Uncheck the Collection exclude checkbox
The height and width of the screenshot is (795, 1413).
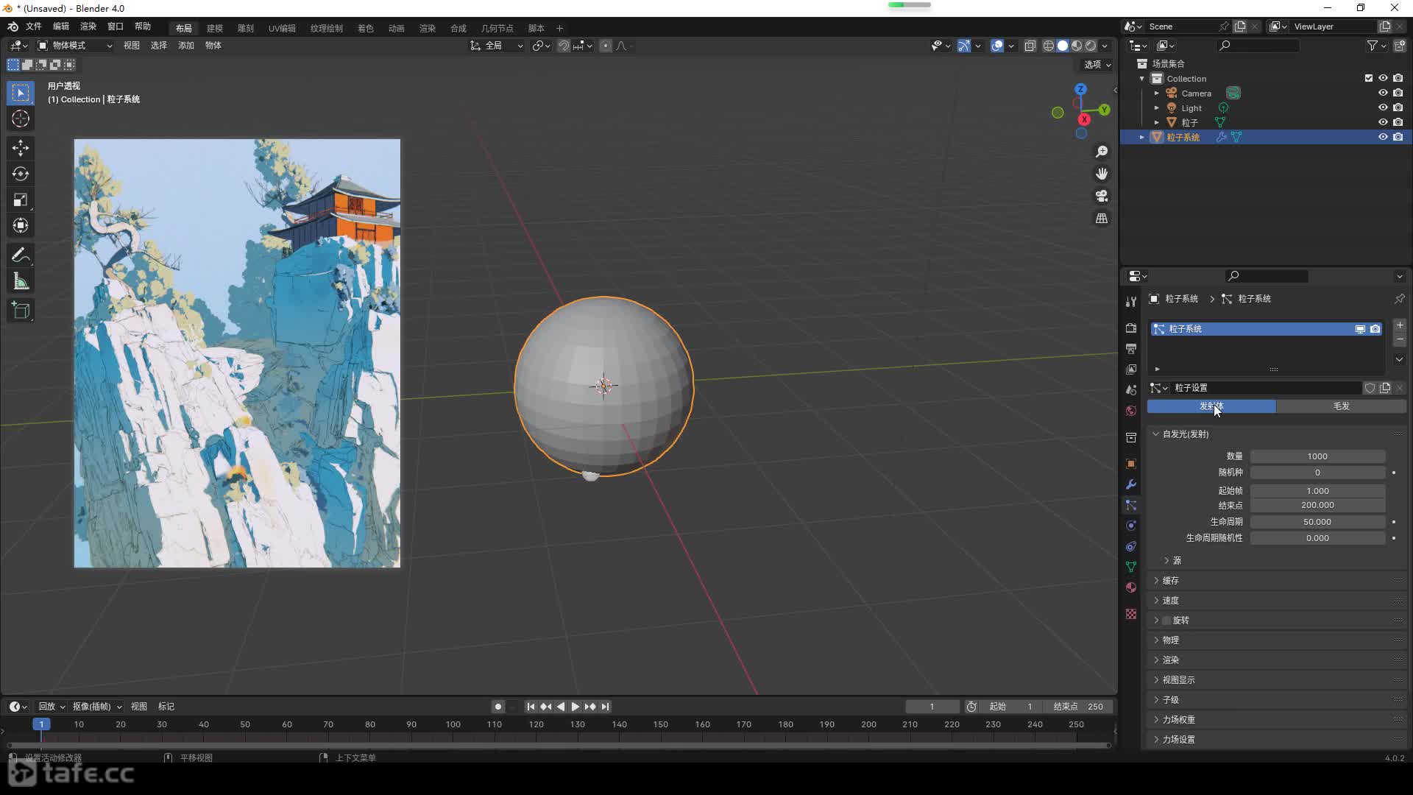pos(1369,78)
